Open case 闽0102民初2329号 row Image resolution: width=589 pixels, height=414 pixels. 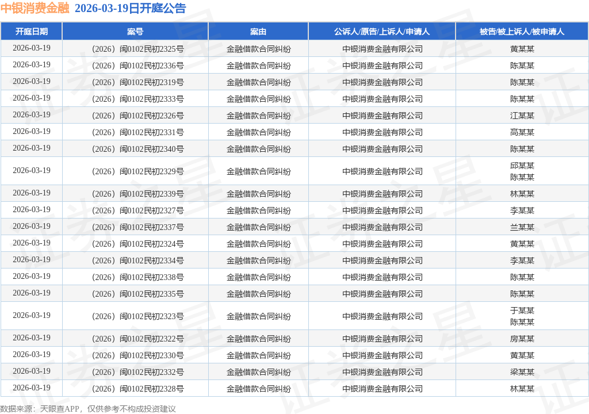(294, 171)
